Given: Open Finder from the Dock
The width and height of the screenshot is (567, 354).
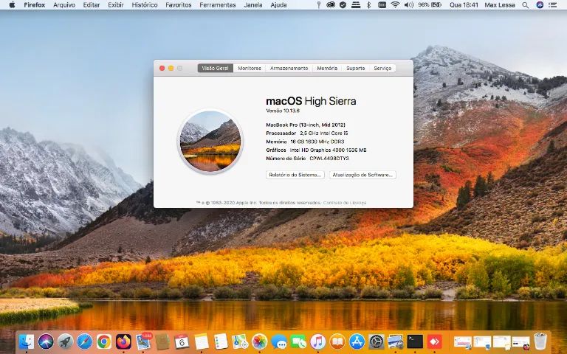Looking at the screenshot, I should 27,341.
